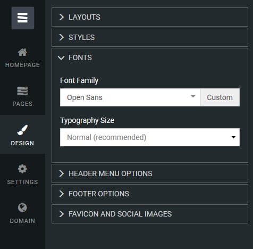The image size is (253, 249).
Task: Select the Pages stacked-list icon
Action: tap(22, 91)
